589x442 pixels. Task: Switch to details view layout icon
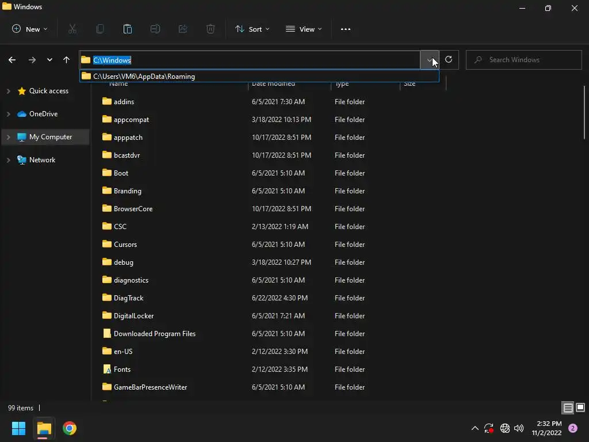coord(568,408)
